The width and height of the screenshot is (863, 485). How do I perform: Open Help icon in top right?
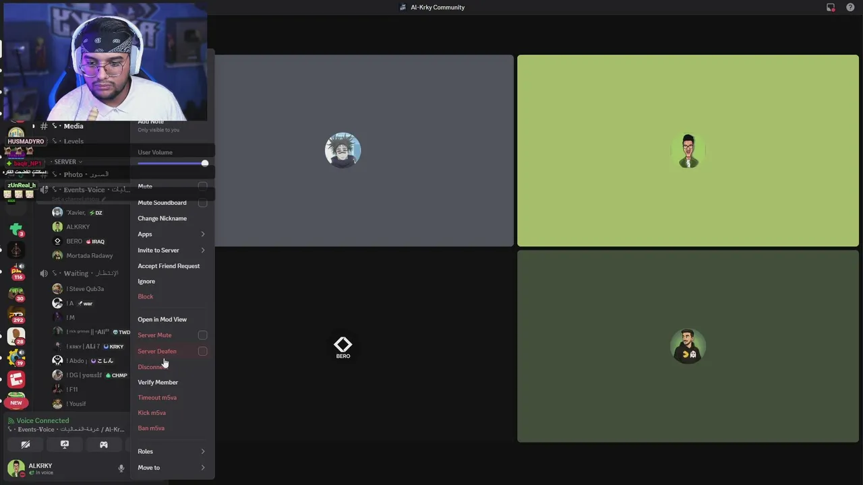coord(850,7)
